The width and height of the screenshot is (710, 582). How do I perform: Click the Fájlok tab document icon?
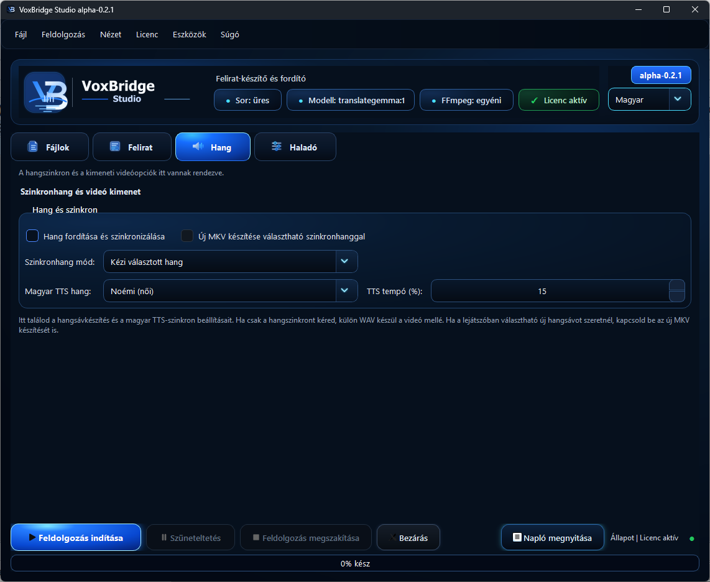32,146
